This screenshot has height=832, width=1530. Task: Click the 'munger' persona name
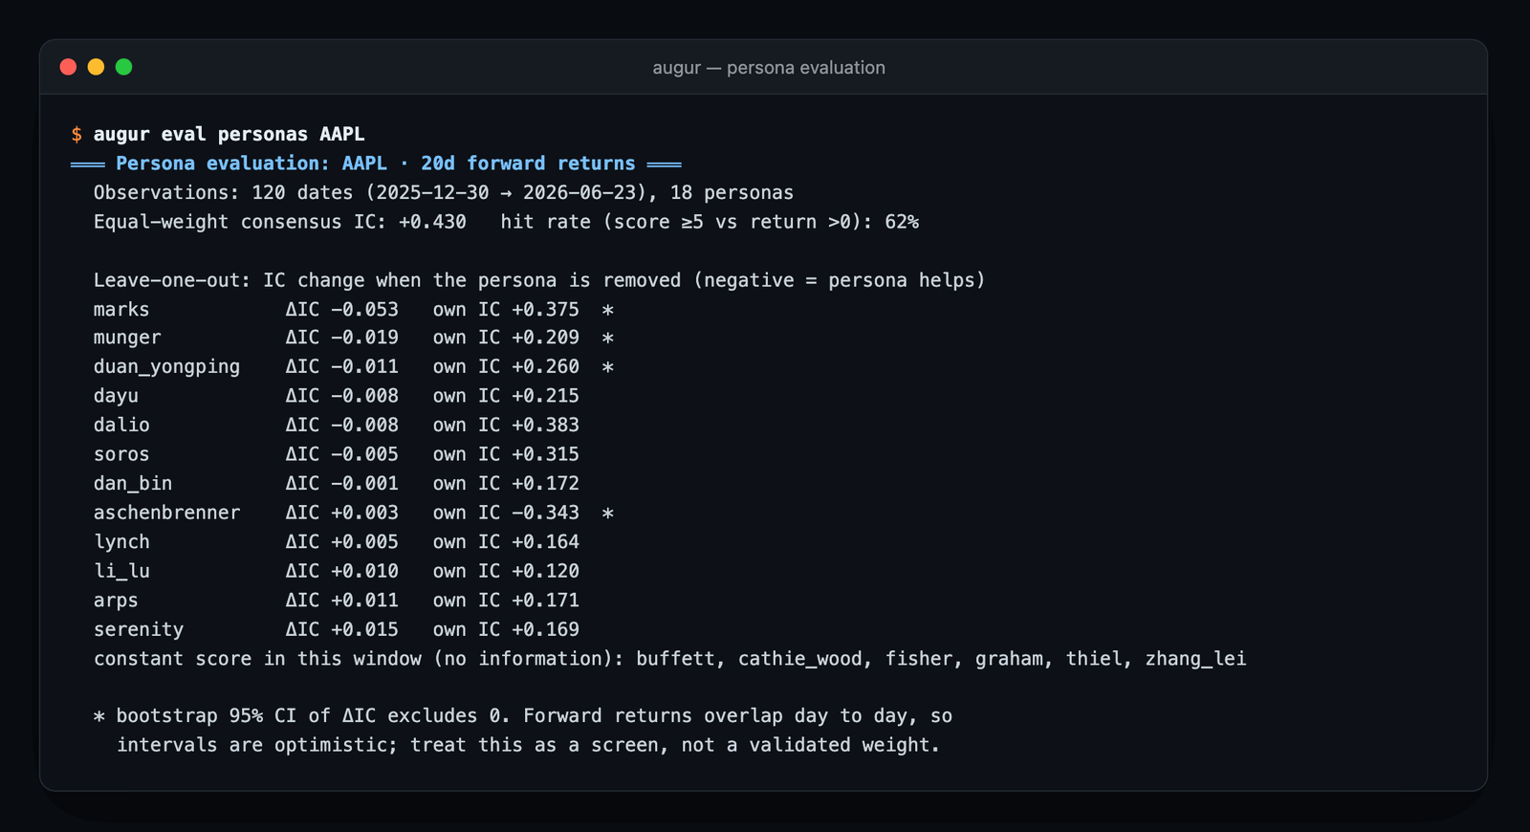tap(127, 338)
